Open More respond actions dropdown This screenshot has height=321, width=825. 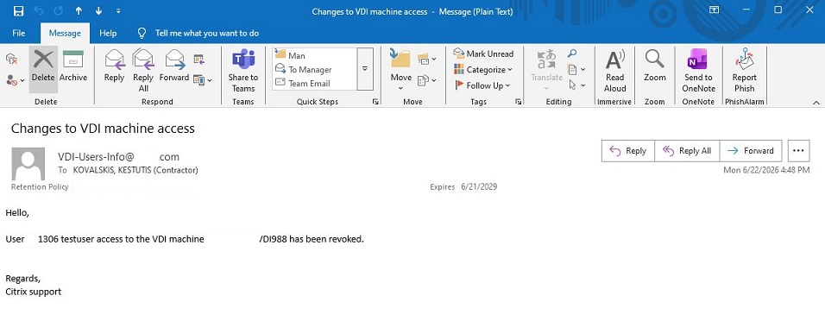click(x=203, y=80)
